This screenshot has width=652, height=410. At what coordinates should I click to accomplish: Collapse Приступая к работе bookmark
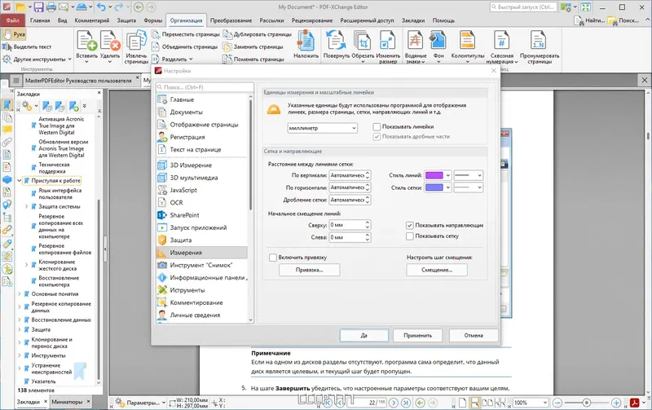coord(19,180)
